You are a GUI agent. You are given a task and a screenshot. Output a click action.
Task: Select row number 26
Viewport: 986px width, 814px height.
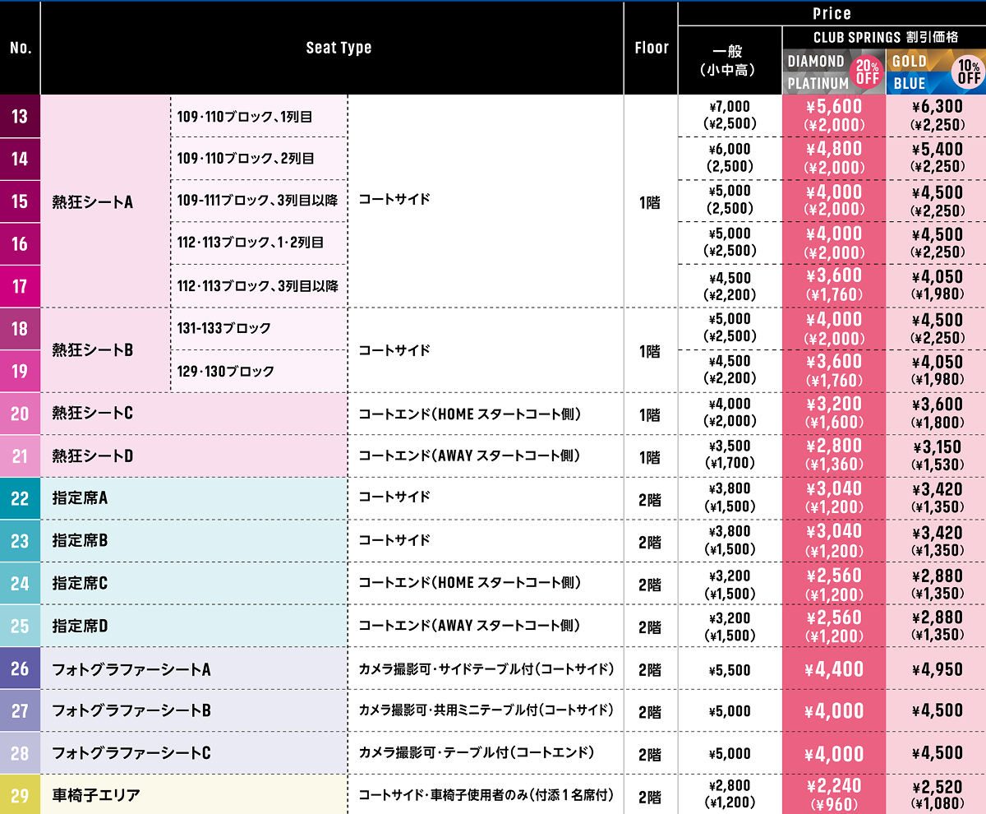pyautogui.click(x=20, y=668)
